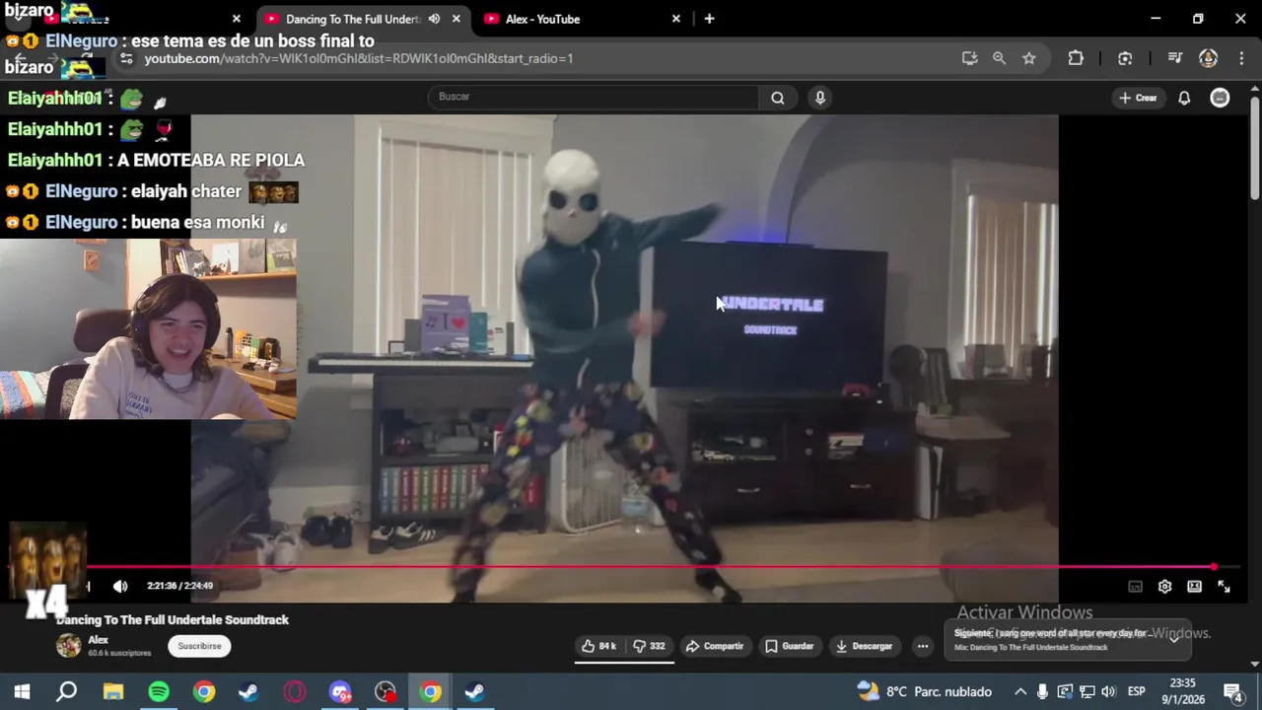Open YouTube notifications bell
The image size is (1262, 710).
click(x=1184, y=98)
